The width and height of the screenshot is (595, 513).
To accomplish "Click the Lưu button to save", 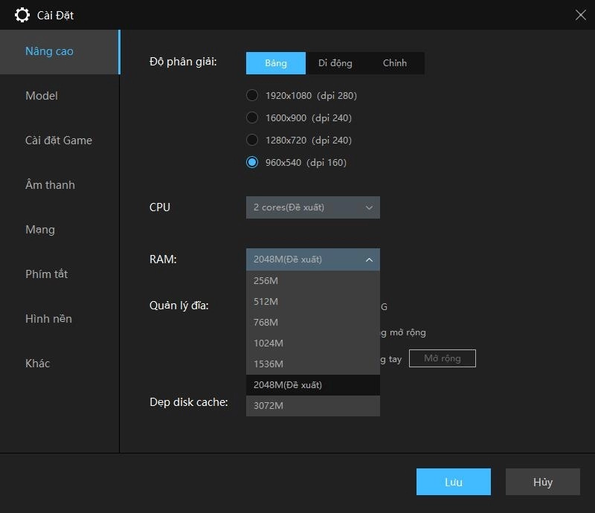I will click(x=453, y=482).
